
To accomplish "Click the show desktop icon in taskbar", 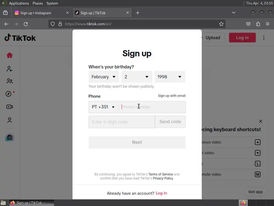I will (3, 203).
